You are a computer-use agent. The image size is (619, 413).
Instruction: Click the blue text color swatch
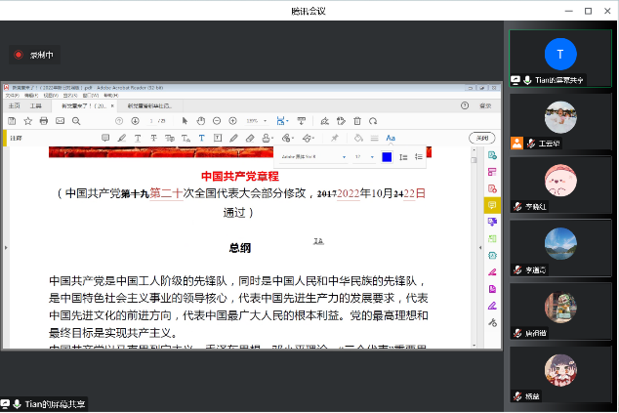click(387, 157)
